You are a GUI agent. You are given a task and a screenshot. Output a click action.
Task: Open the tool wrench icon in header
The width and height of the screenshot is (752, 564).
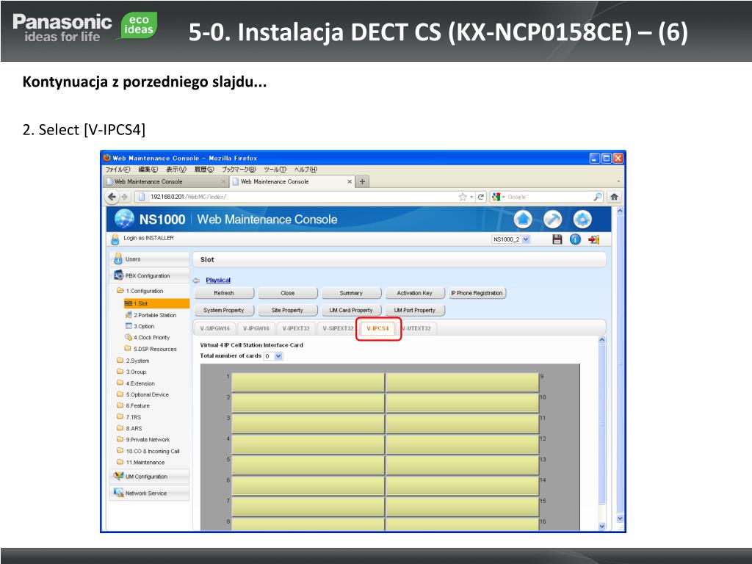pos(552,220)
